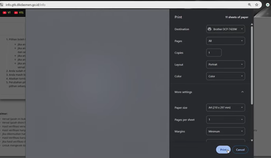
Task: Open the Pages dropdown set to All
Action: 225,41
